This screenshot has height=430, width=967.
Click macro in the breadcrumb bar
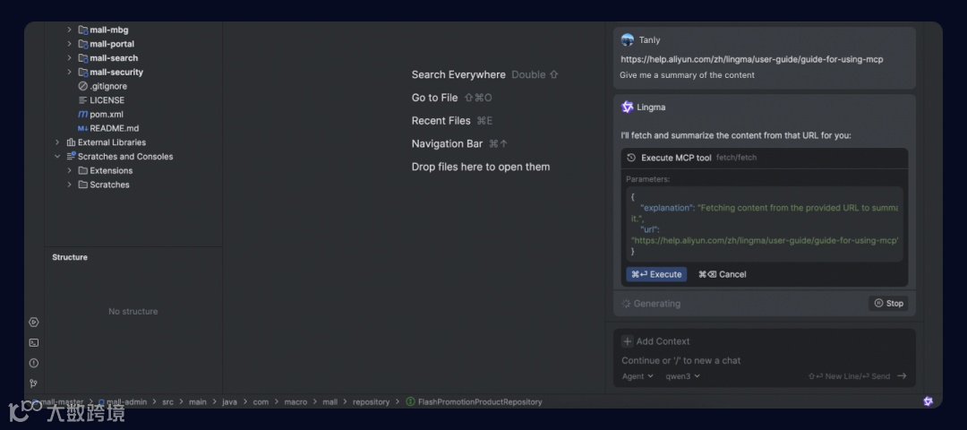point(295,401)
